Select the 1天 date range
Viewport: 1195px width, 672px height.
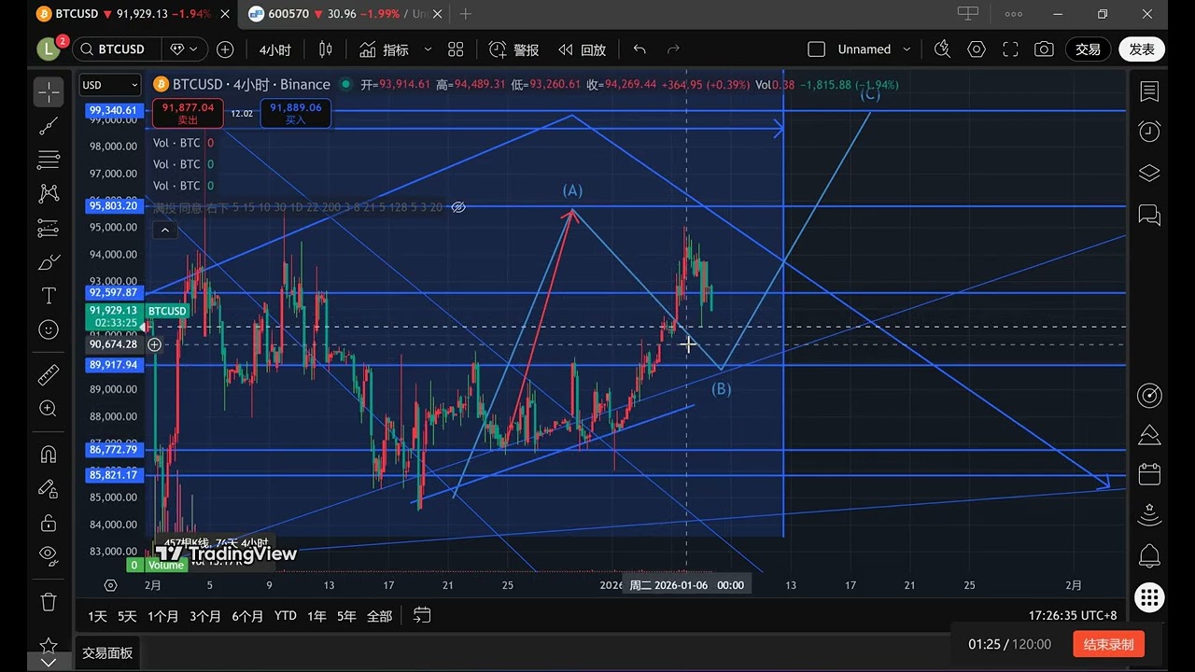97,616
